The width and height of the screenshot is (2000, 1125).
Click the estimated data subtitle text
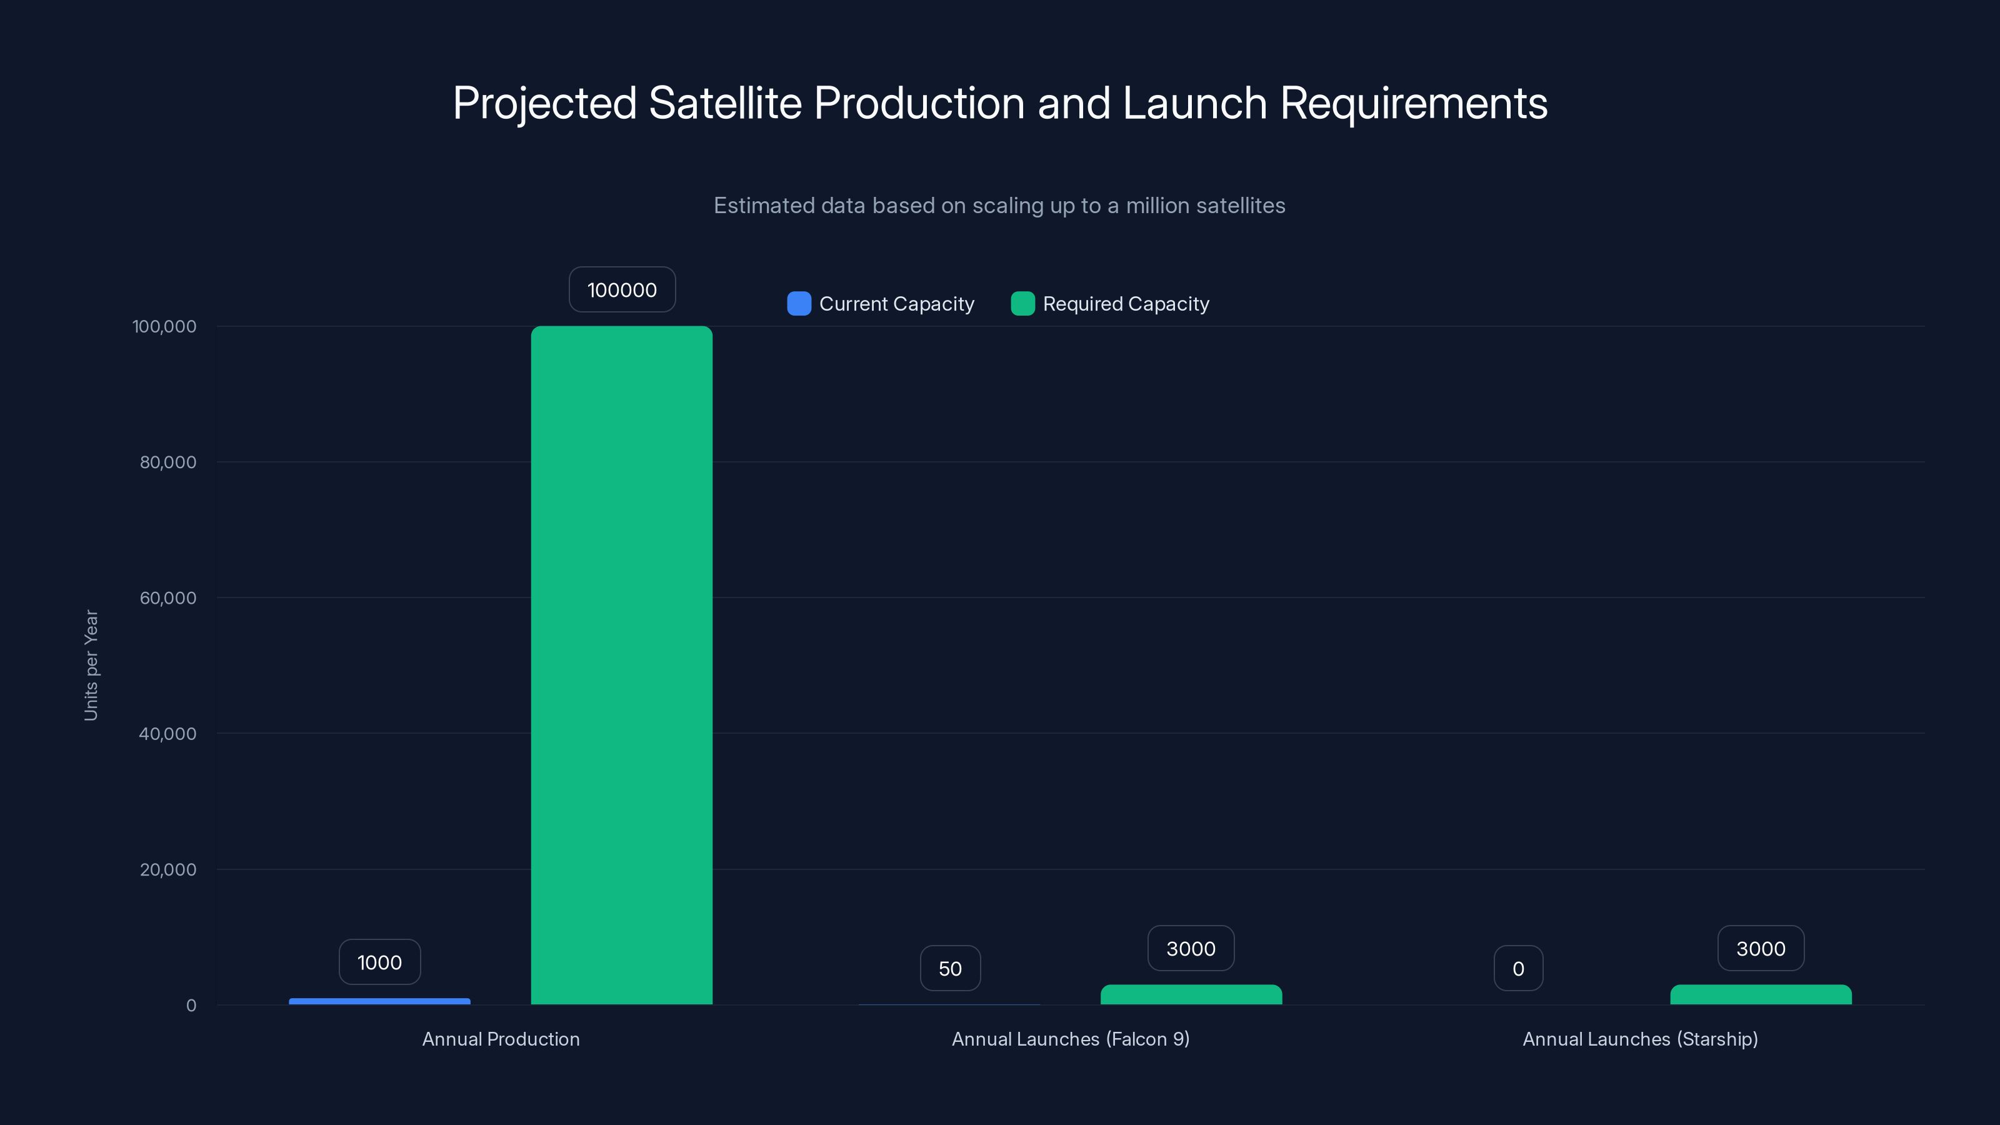[999, 205]
